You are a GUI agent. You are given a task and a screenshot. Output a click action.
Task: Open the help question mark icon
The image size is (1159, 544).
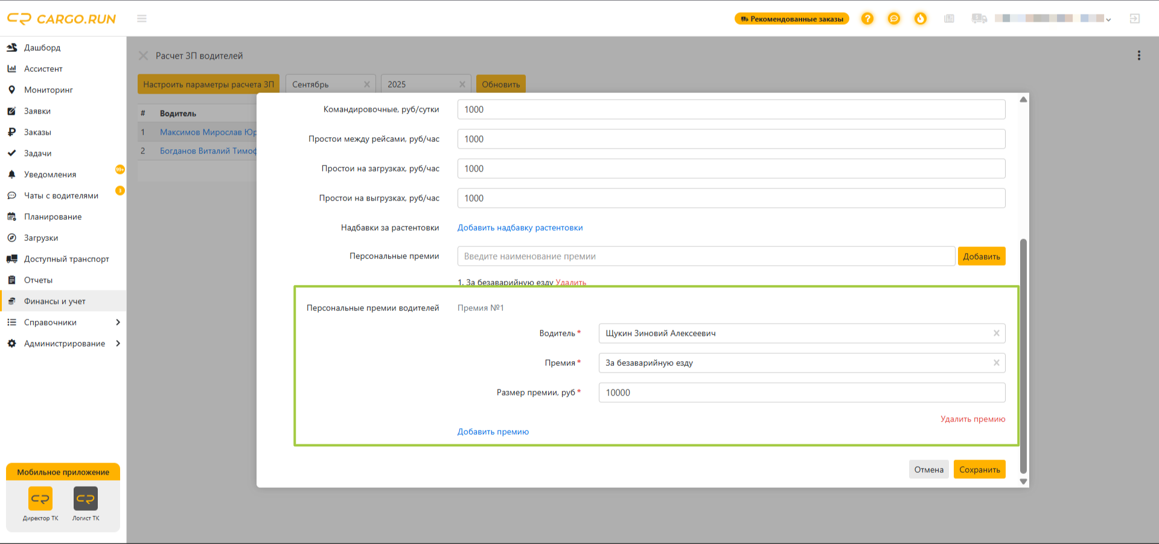[x=867, y=19]
